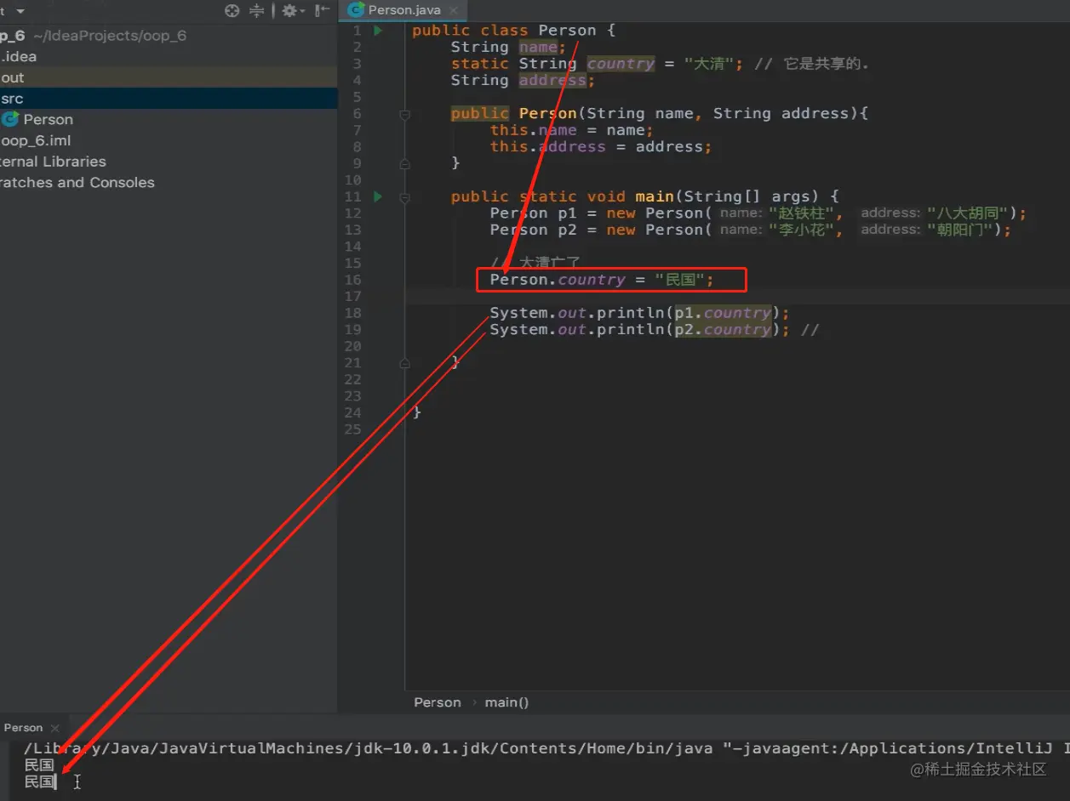This screenshot has height=801, width=1070.
Task: Click the Person.java tab class icon
Action: pos(356,10)
